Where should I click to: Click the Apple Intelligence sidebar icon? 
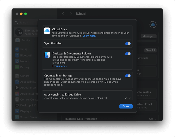point(17,94)
